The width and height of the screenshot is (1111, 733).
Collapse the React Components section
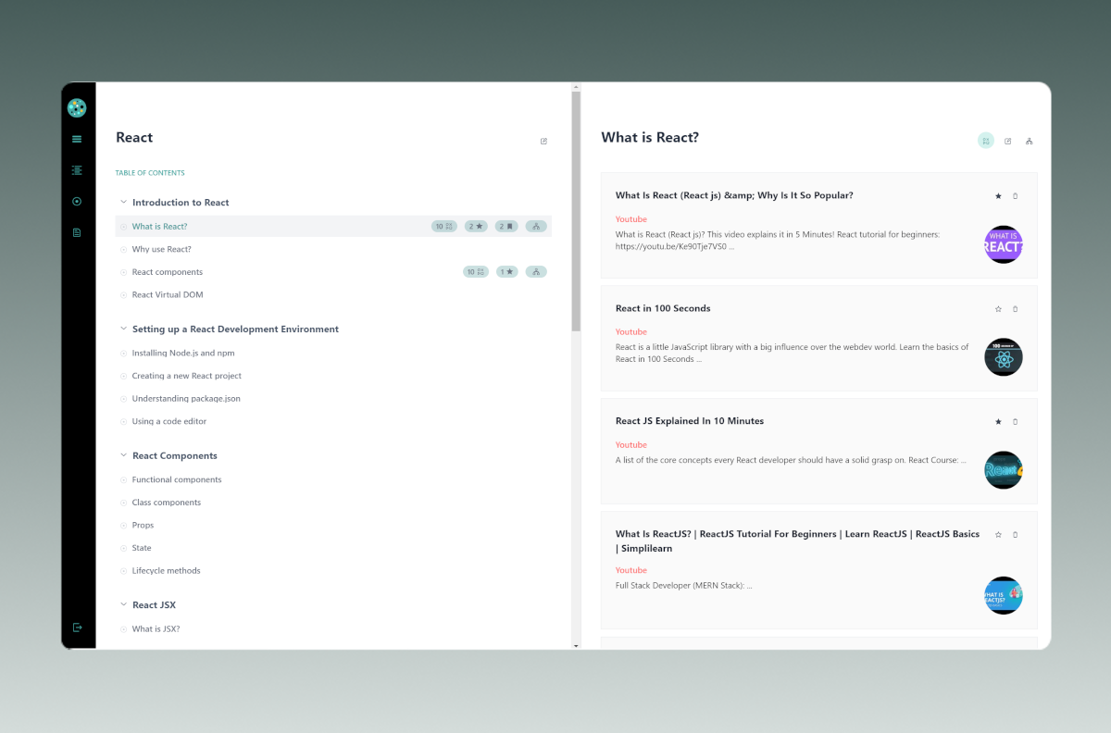[123, 455]
